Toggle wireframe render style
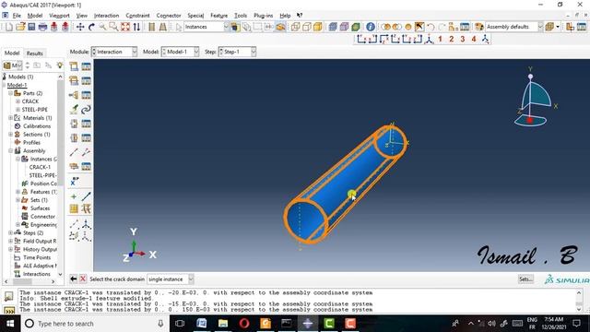 tap(295, 27)
